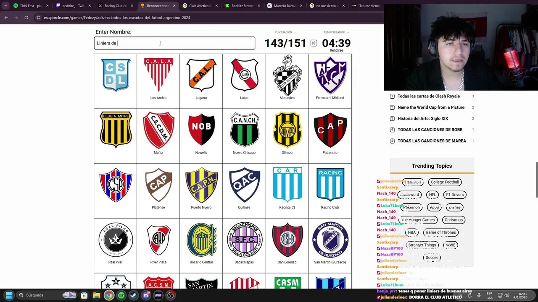Select the NFL trending topic
Image resolution: width=538 pixels, height=302 pixels.
(x=432, y=195)
